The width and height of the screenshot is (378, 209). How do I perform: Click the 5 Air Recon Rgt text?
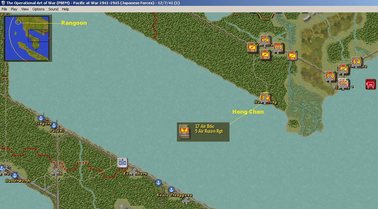coord(209,131)
